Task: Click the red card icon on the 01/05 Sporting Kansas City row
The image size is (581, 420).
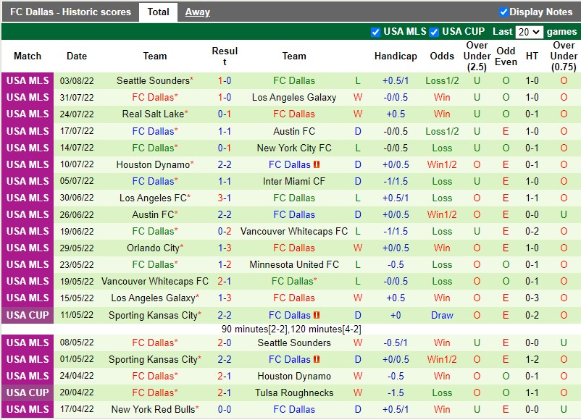Action: [317, 360]
